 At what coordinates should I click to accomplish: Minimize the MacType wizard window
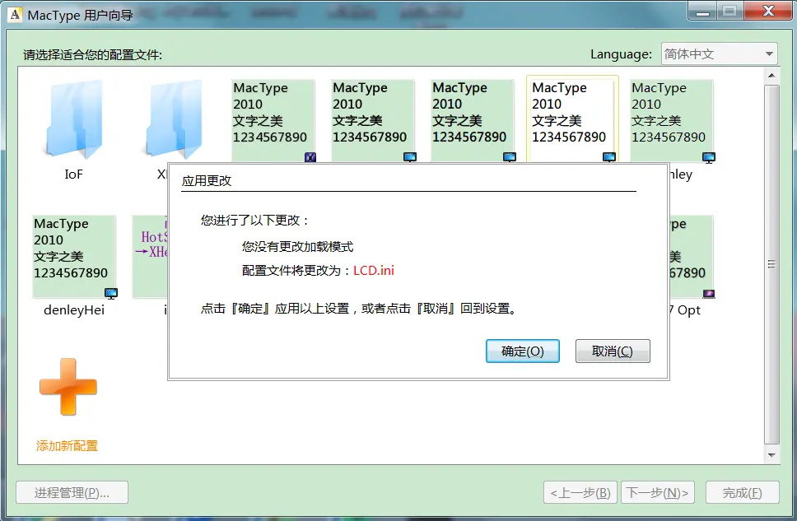703,12
